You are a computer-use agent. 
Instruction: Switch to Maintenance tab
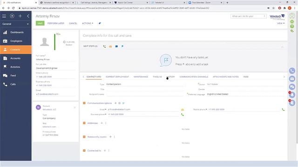click(x=141, y=77)
